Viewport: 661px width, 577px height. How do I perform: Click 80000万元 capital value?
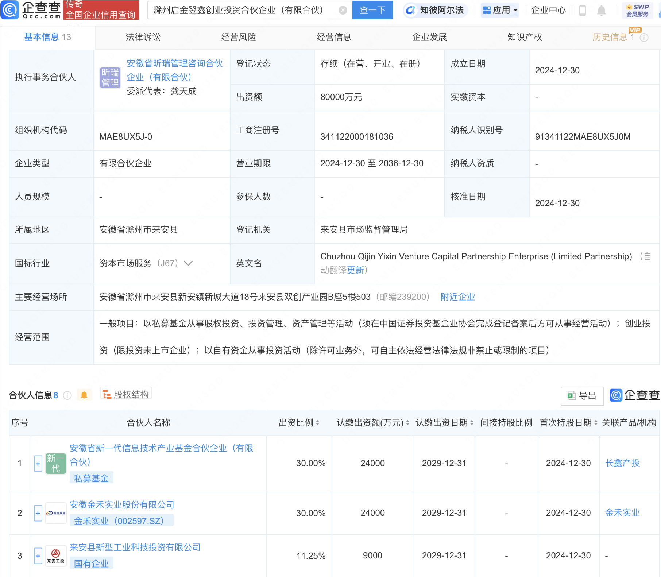(x=341, y=97)
